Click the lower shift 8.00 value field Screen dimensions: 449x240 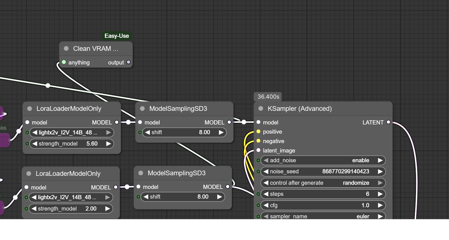click(x=183, y=197)
